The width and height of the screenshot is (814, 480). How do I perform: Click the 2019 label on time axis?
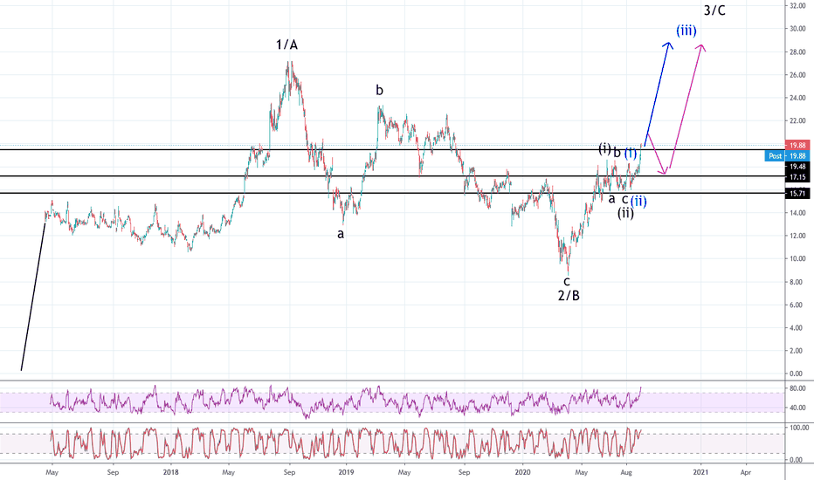[x=346, y=472]
